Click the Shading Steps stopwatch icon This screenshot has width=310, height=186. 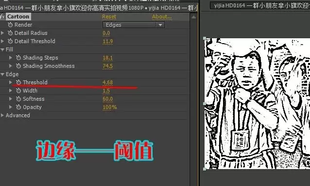click(18, 58)
